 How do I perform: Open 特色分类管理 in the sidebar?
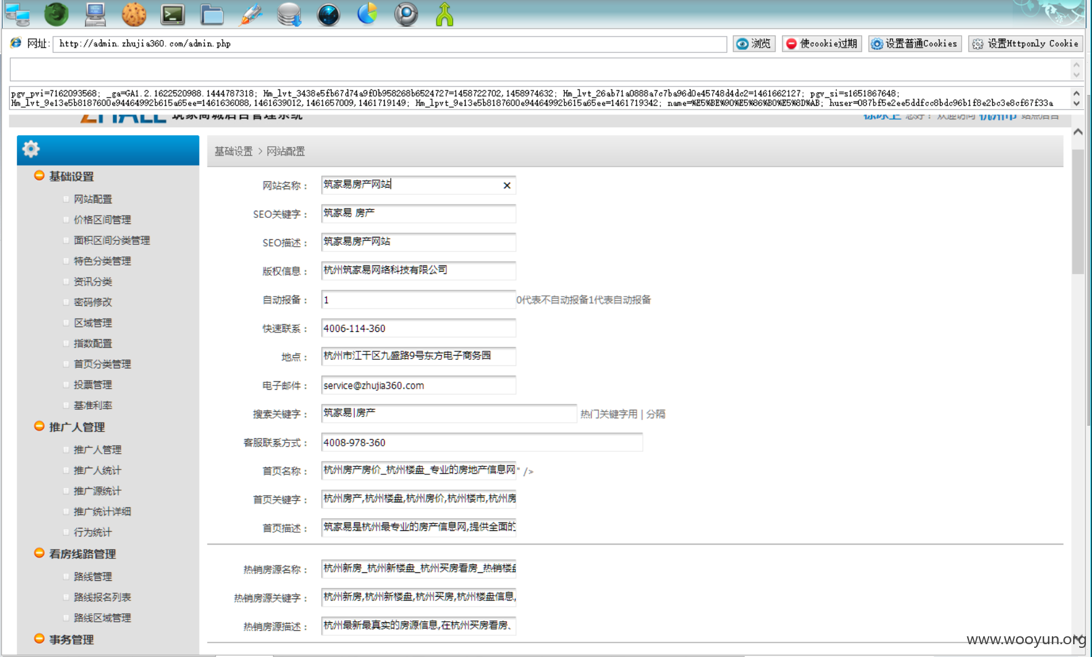(x=102, y=261)
